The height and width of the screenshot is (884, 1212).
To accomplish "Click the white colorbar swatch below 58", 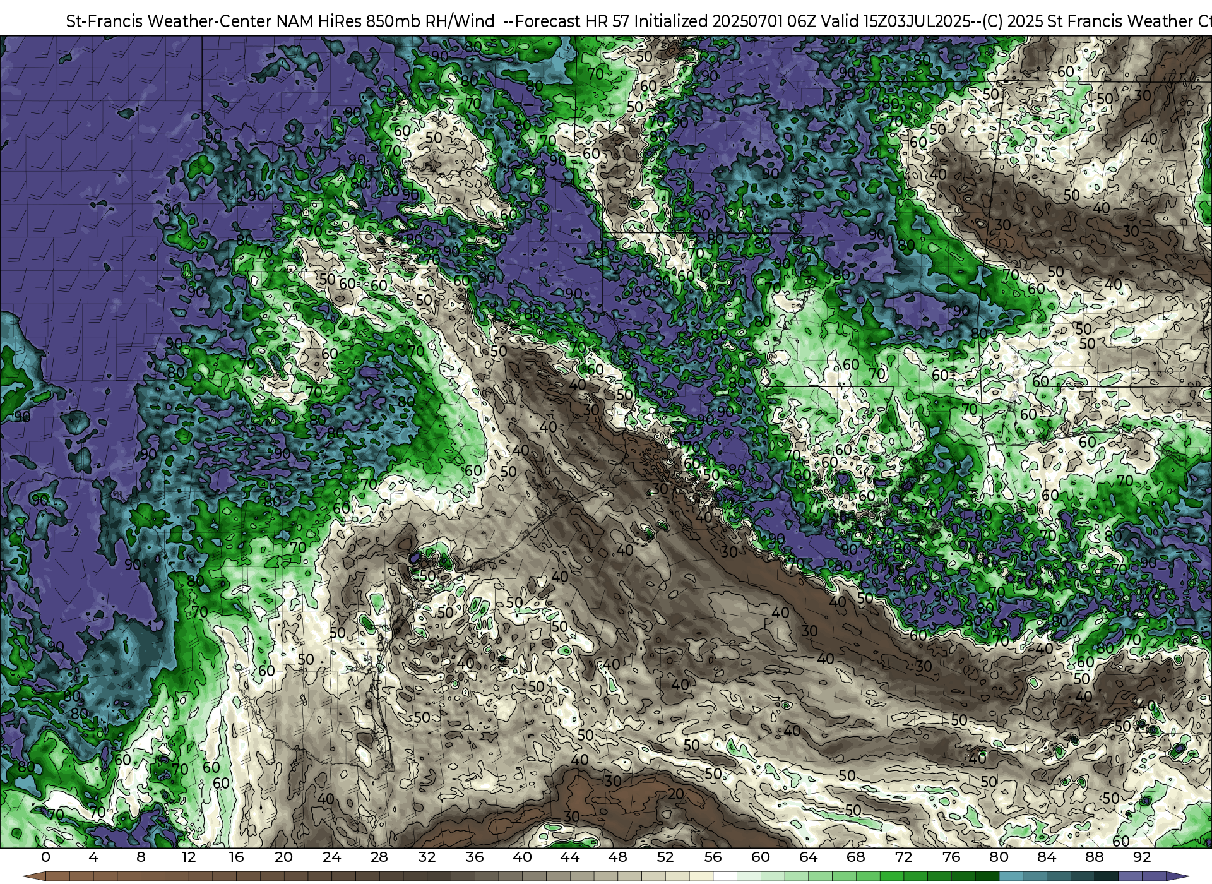I will (725, 876).
